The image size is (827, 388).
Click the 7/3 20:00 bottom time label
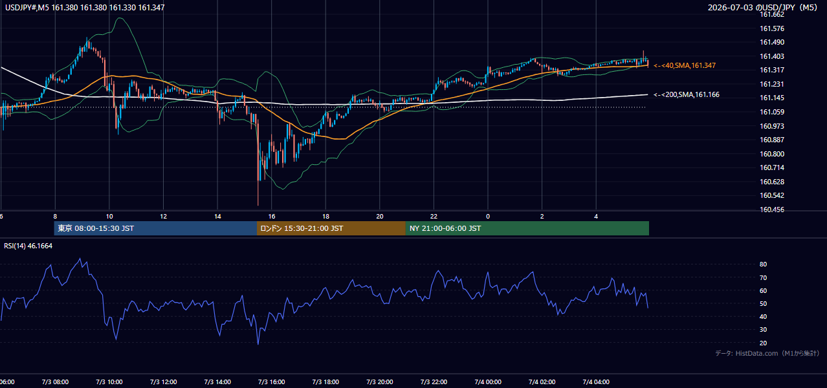point(380,382)
